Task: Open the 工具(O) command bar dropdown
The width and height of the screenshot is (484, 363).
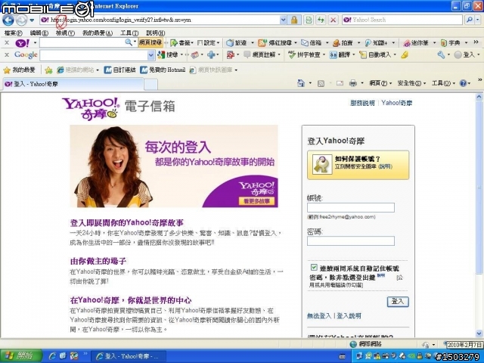Action: [444, 83]
